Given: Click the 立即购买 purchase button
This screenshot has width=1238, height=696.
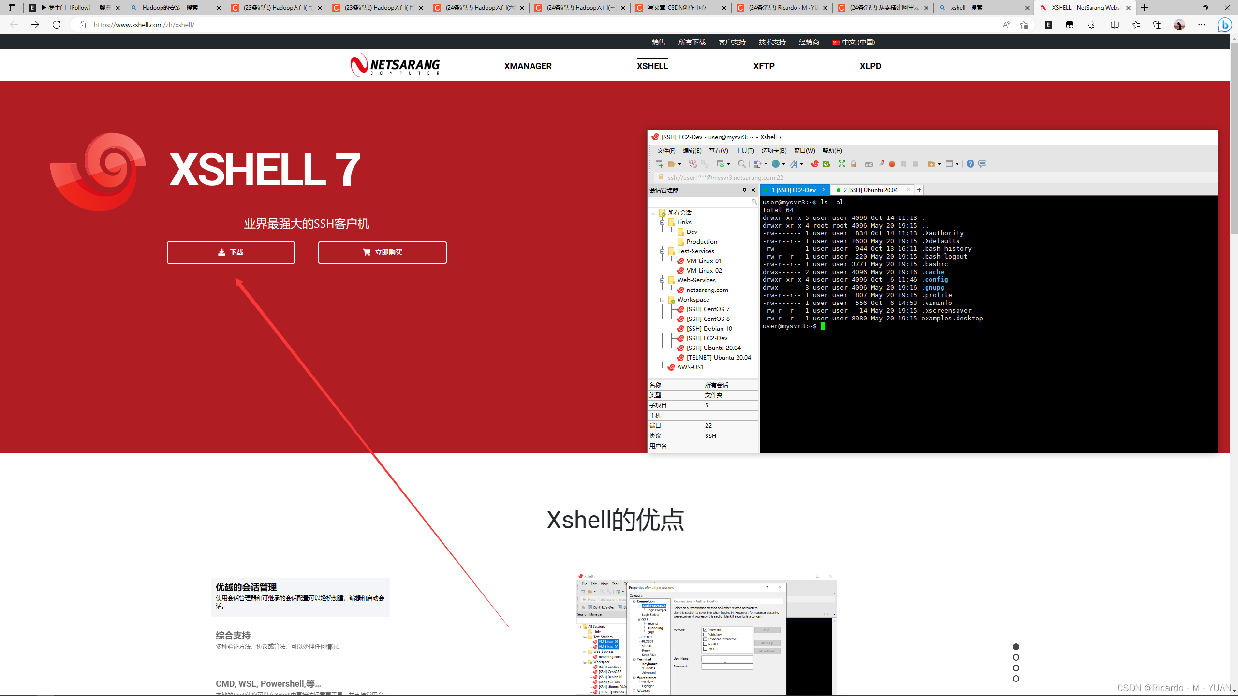Looking at the screenshot, I should pyautogui.click(x=382, y=252).
